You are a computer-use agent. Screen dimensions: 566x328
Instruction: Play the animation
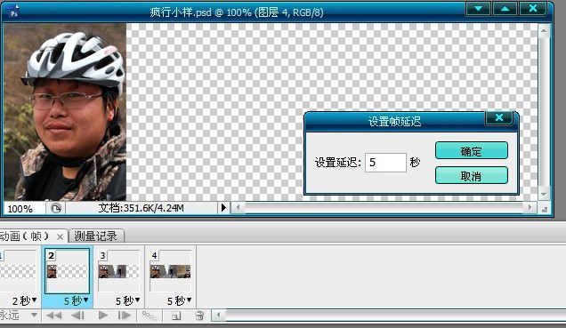(103, 316)
